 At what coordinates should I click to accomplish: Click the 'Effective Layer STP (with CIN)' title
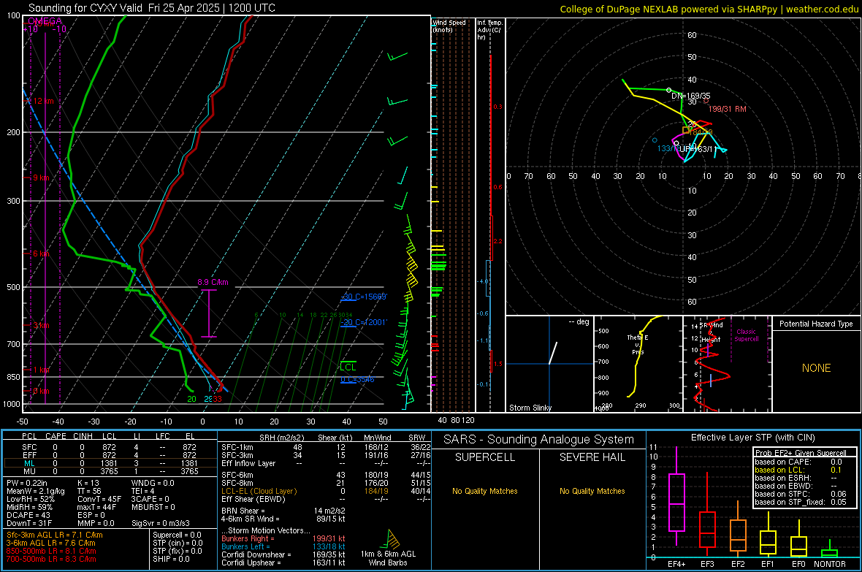(x=752, y=438)
